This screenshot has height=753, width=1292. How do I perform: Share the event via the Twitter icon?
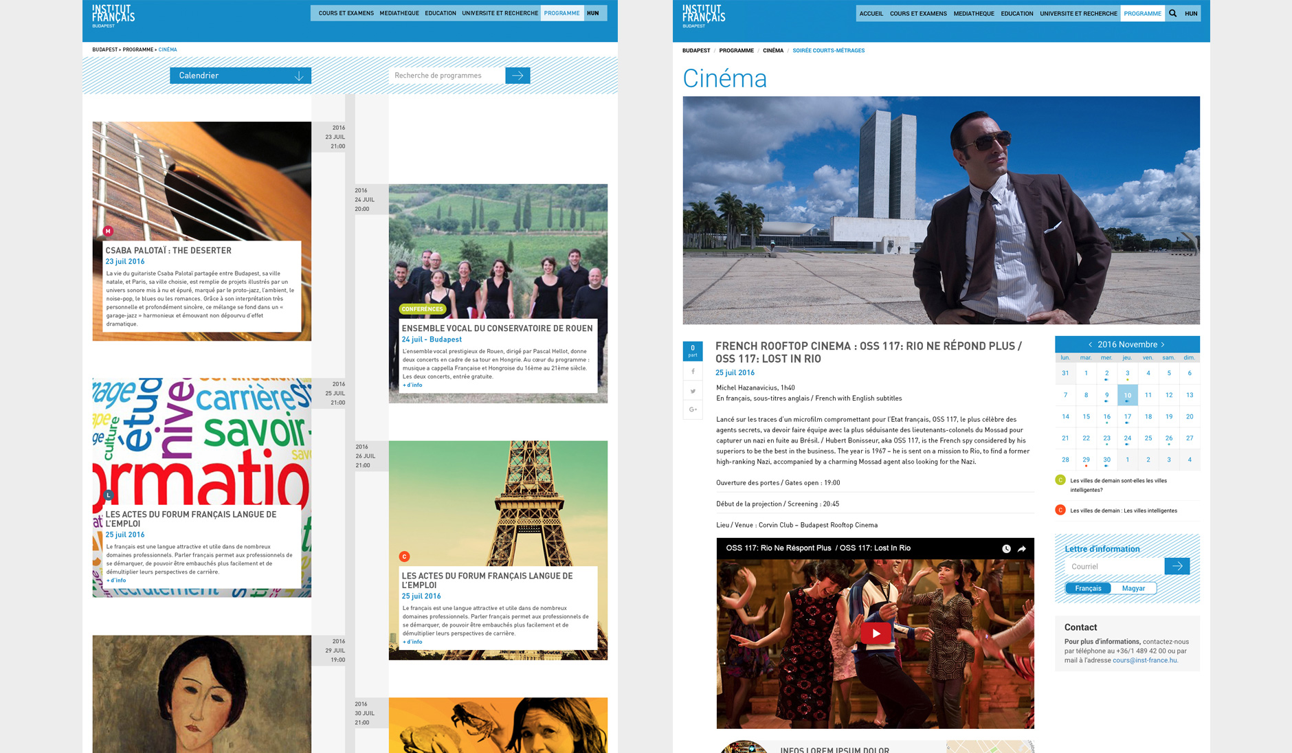[x=693, y=391]
